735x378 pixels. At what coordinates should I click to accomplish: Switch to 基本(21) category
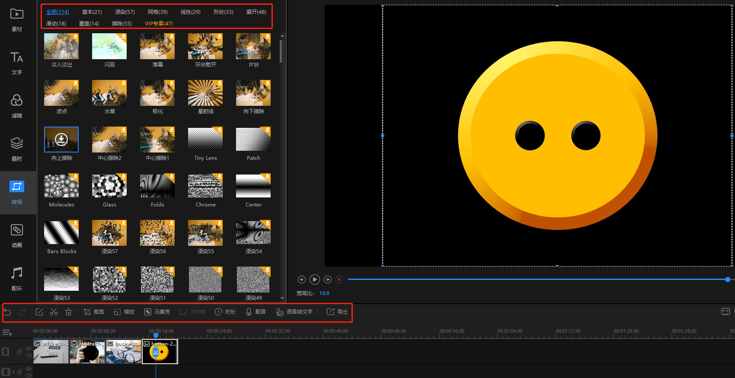click(92, 12)
